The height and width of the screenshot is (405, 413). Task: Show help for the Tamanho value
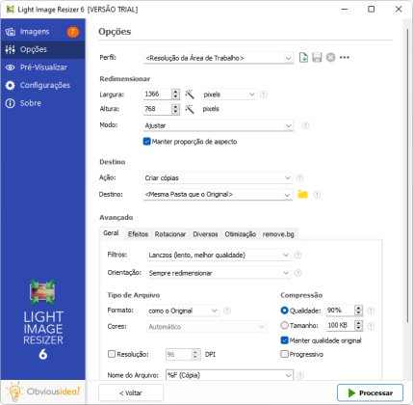371,326
